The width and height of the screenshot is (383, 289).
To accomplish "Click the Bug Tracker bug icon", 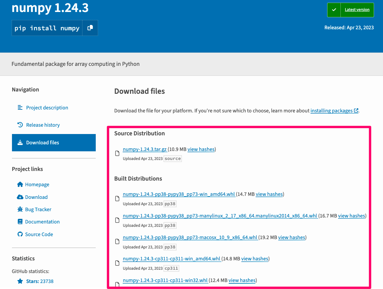I will tap(20, 210).
